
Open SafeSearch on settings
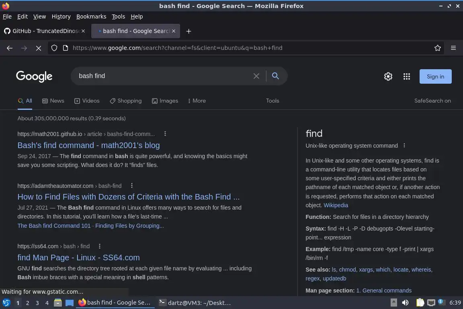coord(432,101)
